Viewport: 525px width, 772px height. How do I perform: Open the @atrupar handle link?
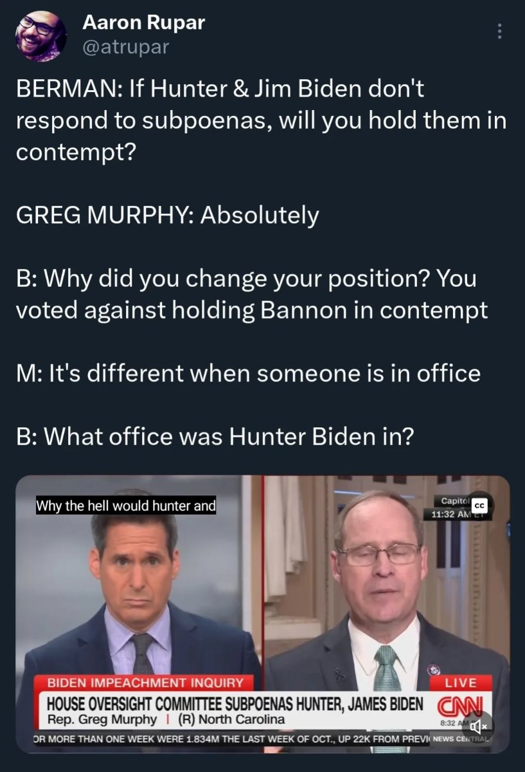pos(125,47)
